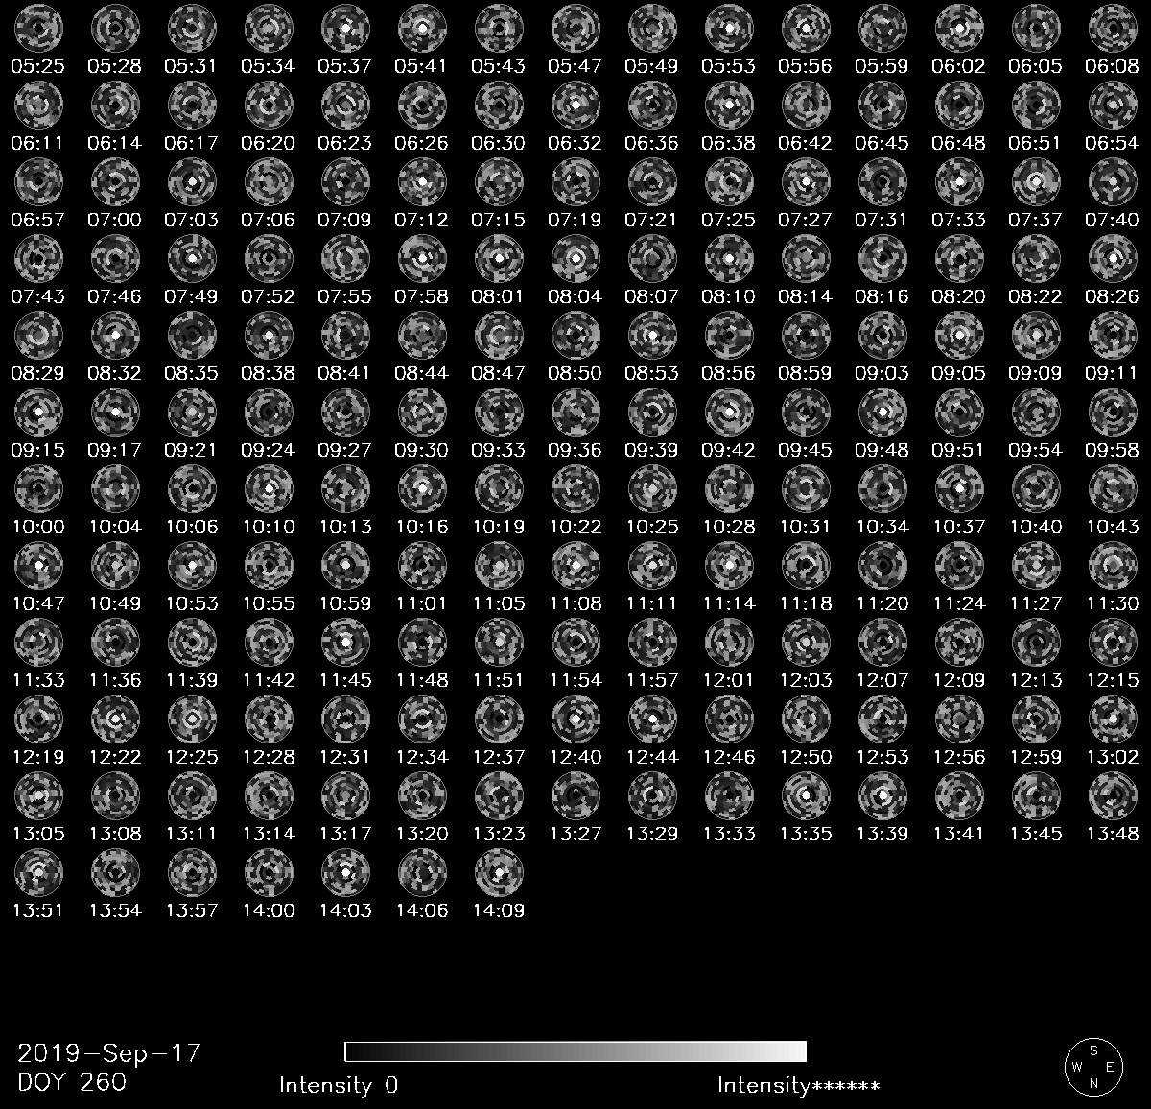Click the 06:32 timestamp label

pos(575,144)
